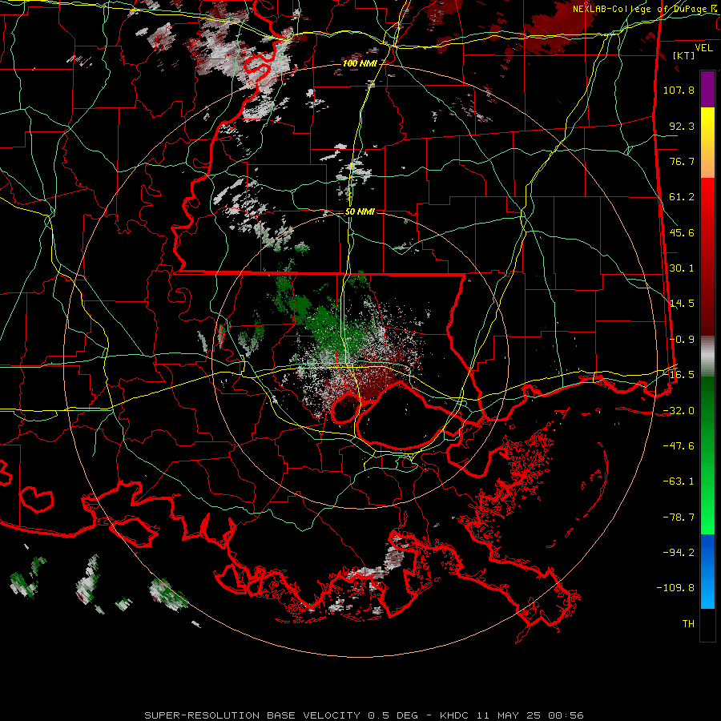The height and width of the screenshot is (721, 721).
Task: Click the -47.6 velocity scale value
Action: click(679, 446)
